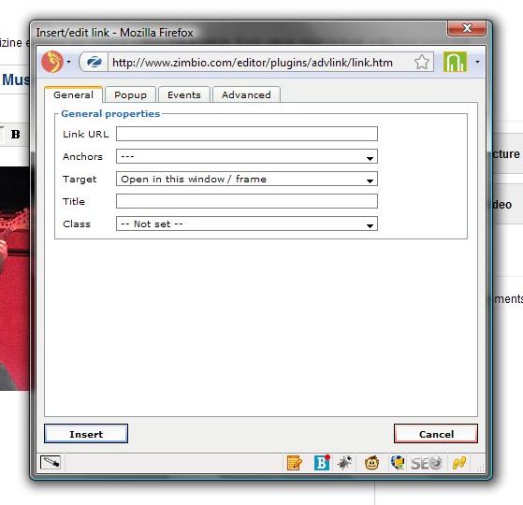
Task: Switch to the Advanced tab
Action: tap(246, 94)
